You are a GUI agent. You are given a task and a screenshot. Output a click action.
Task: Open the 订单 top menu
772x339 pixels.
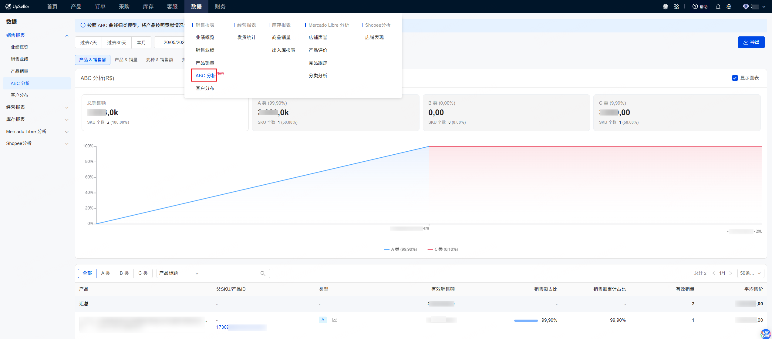click(x=100, y=7)
